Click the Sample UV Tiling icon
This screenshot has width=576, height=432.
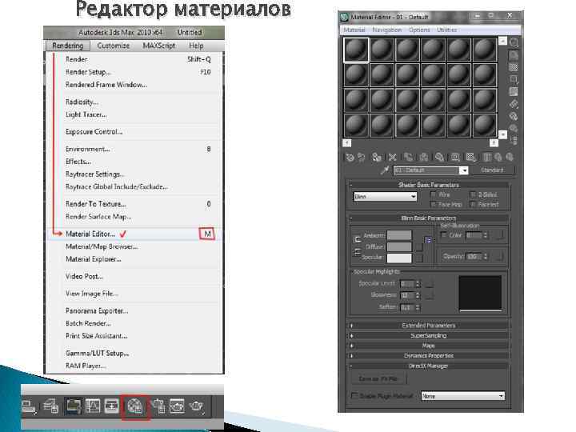pos(514,80)
